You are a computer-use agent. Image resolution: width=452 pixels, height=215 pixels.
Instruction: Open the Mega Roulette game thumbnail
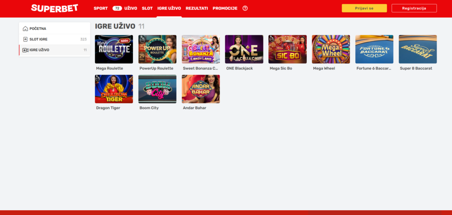114,49
